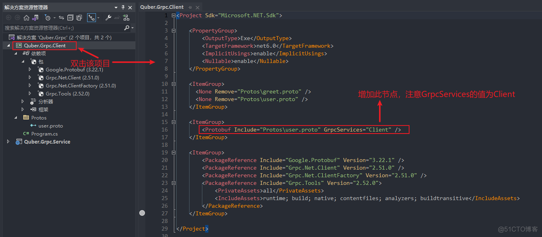Image resolution: width=542 pixels, height=237 pixels.
Task: Expand the 分析器 analyzers node
Action: (x=23, y=102)
